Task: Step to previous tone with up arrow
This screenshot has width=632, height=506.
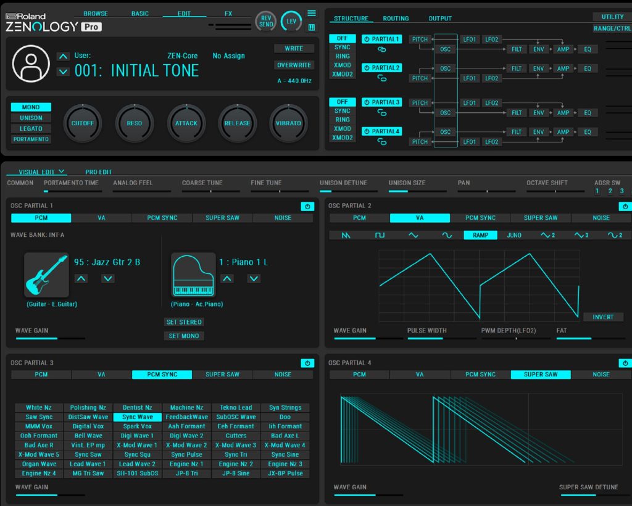Action: click(63, 57)
